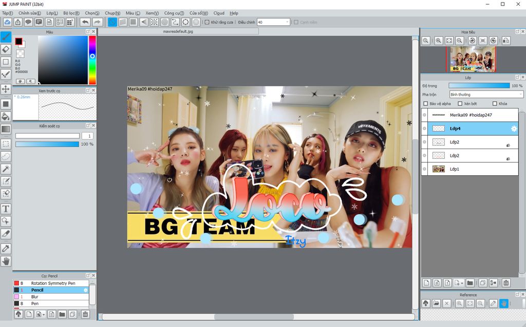Select the Text tool

click(6, 209)
